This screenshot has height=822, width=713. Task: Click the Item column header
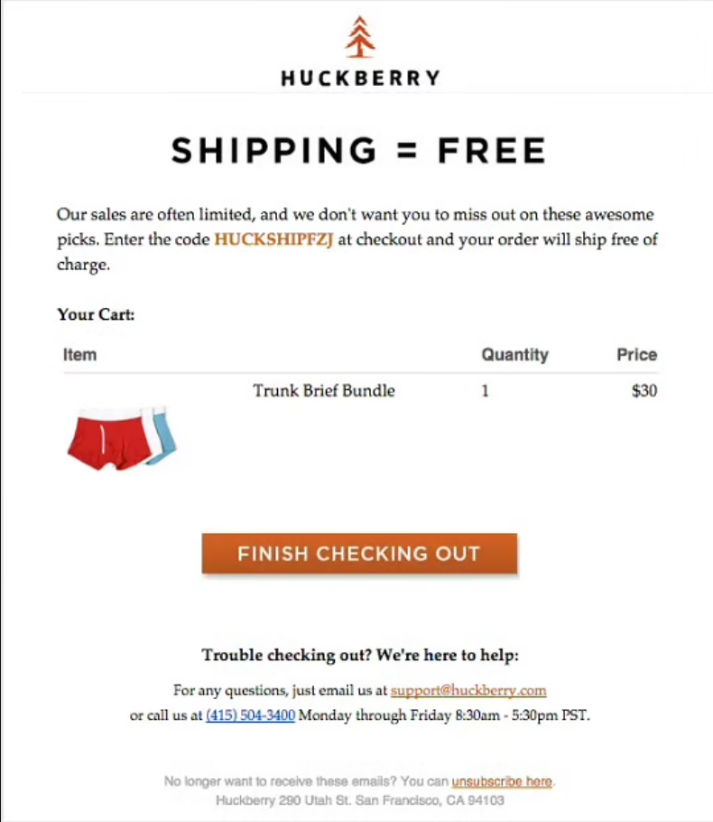(79, 355)
